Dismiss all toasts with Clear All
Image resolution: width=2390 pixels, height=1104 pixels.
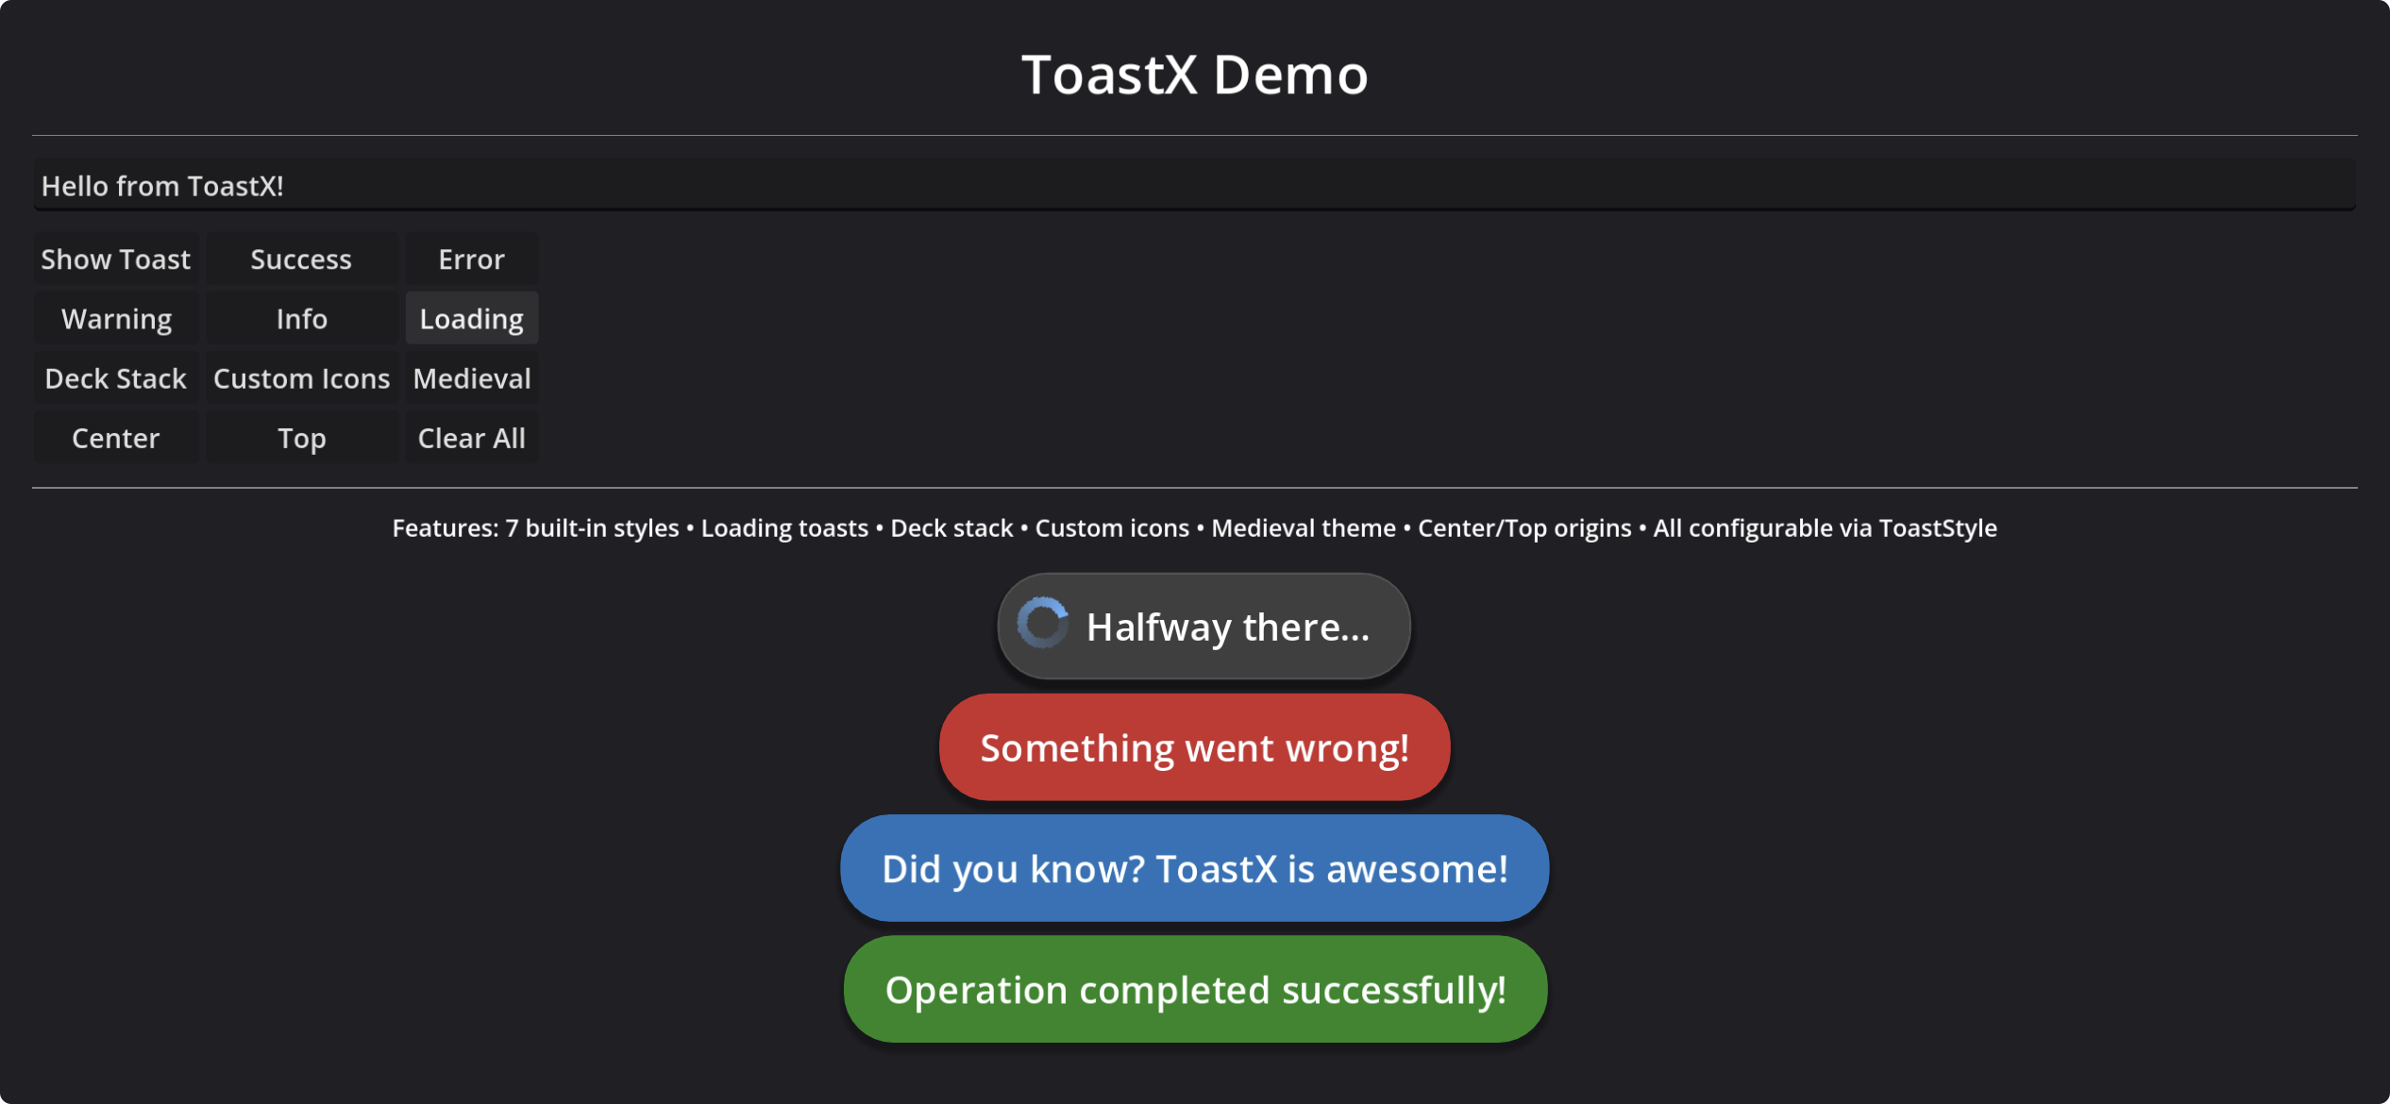(x=471, y=438)
